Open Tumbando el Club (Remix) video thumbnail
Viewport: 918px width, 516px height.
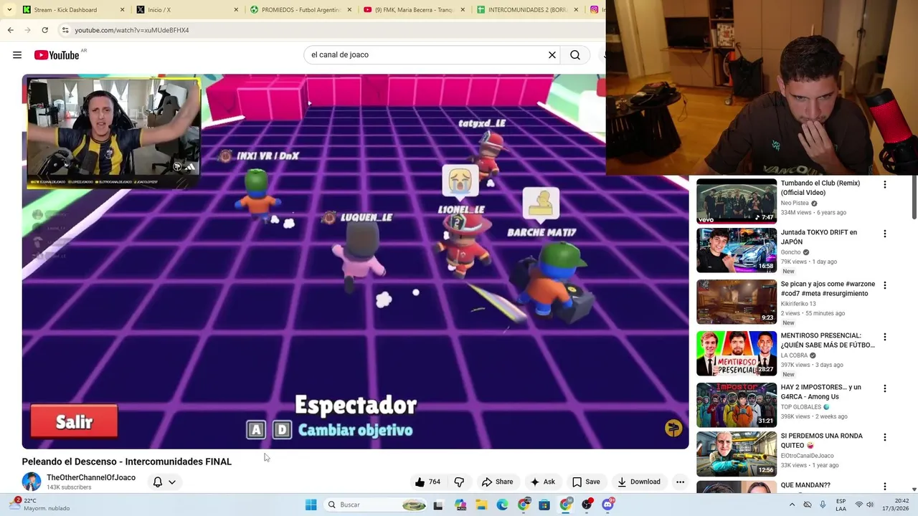pyautogui.click(x=737, y=201)
